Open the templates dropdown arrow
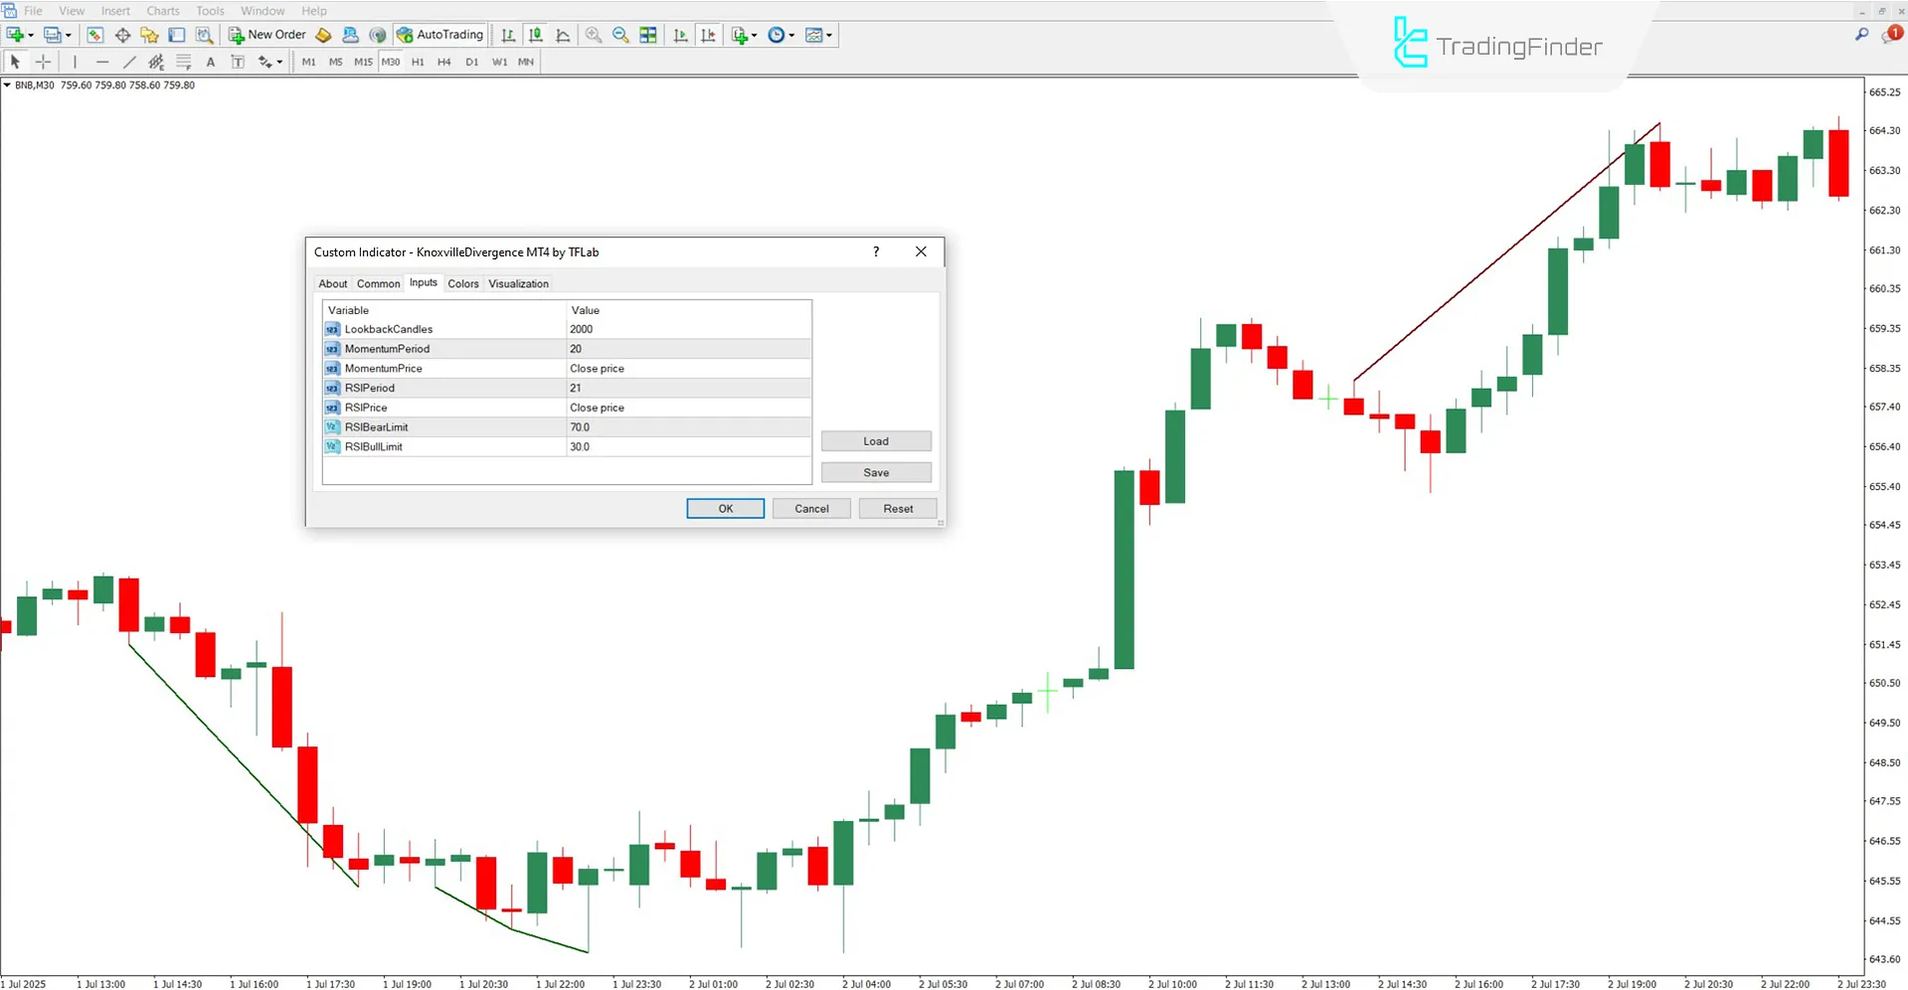The width and height of the screenshot is (1908, 990). (829, 35)
